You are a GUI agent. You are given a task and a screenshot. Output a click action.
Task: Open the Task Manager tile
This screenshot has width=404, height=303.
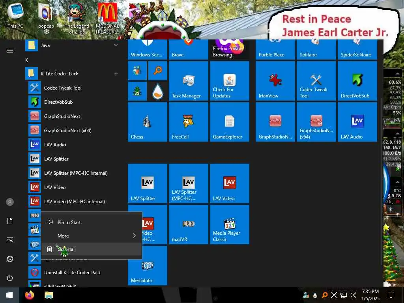pos(188,80)
